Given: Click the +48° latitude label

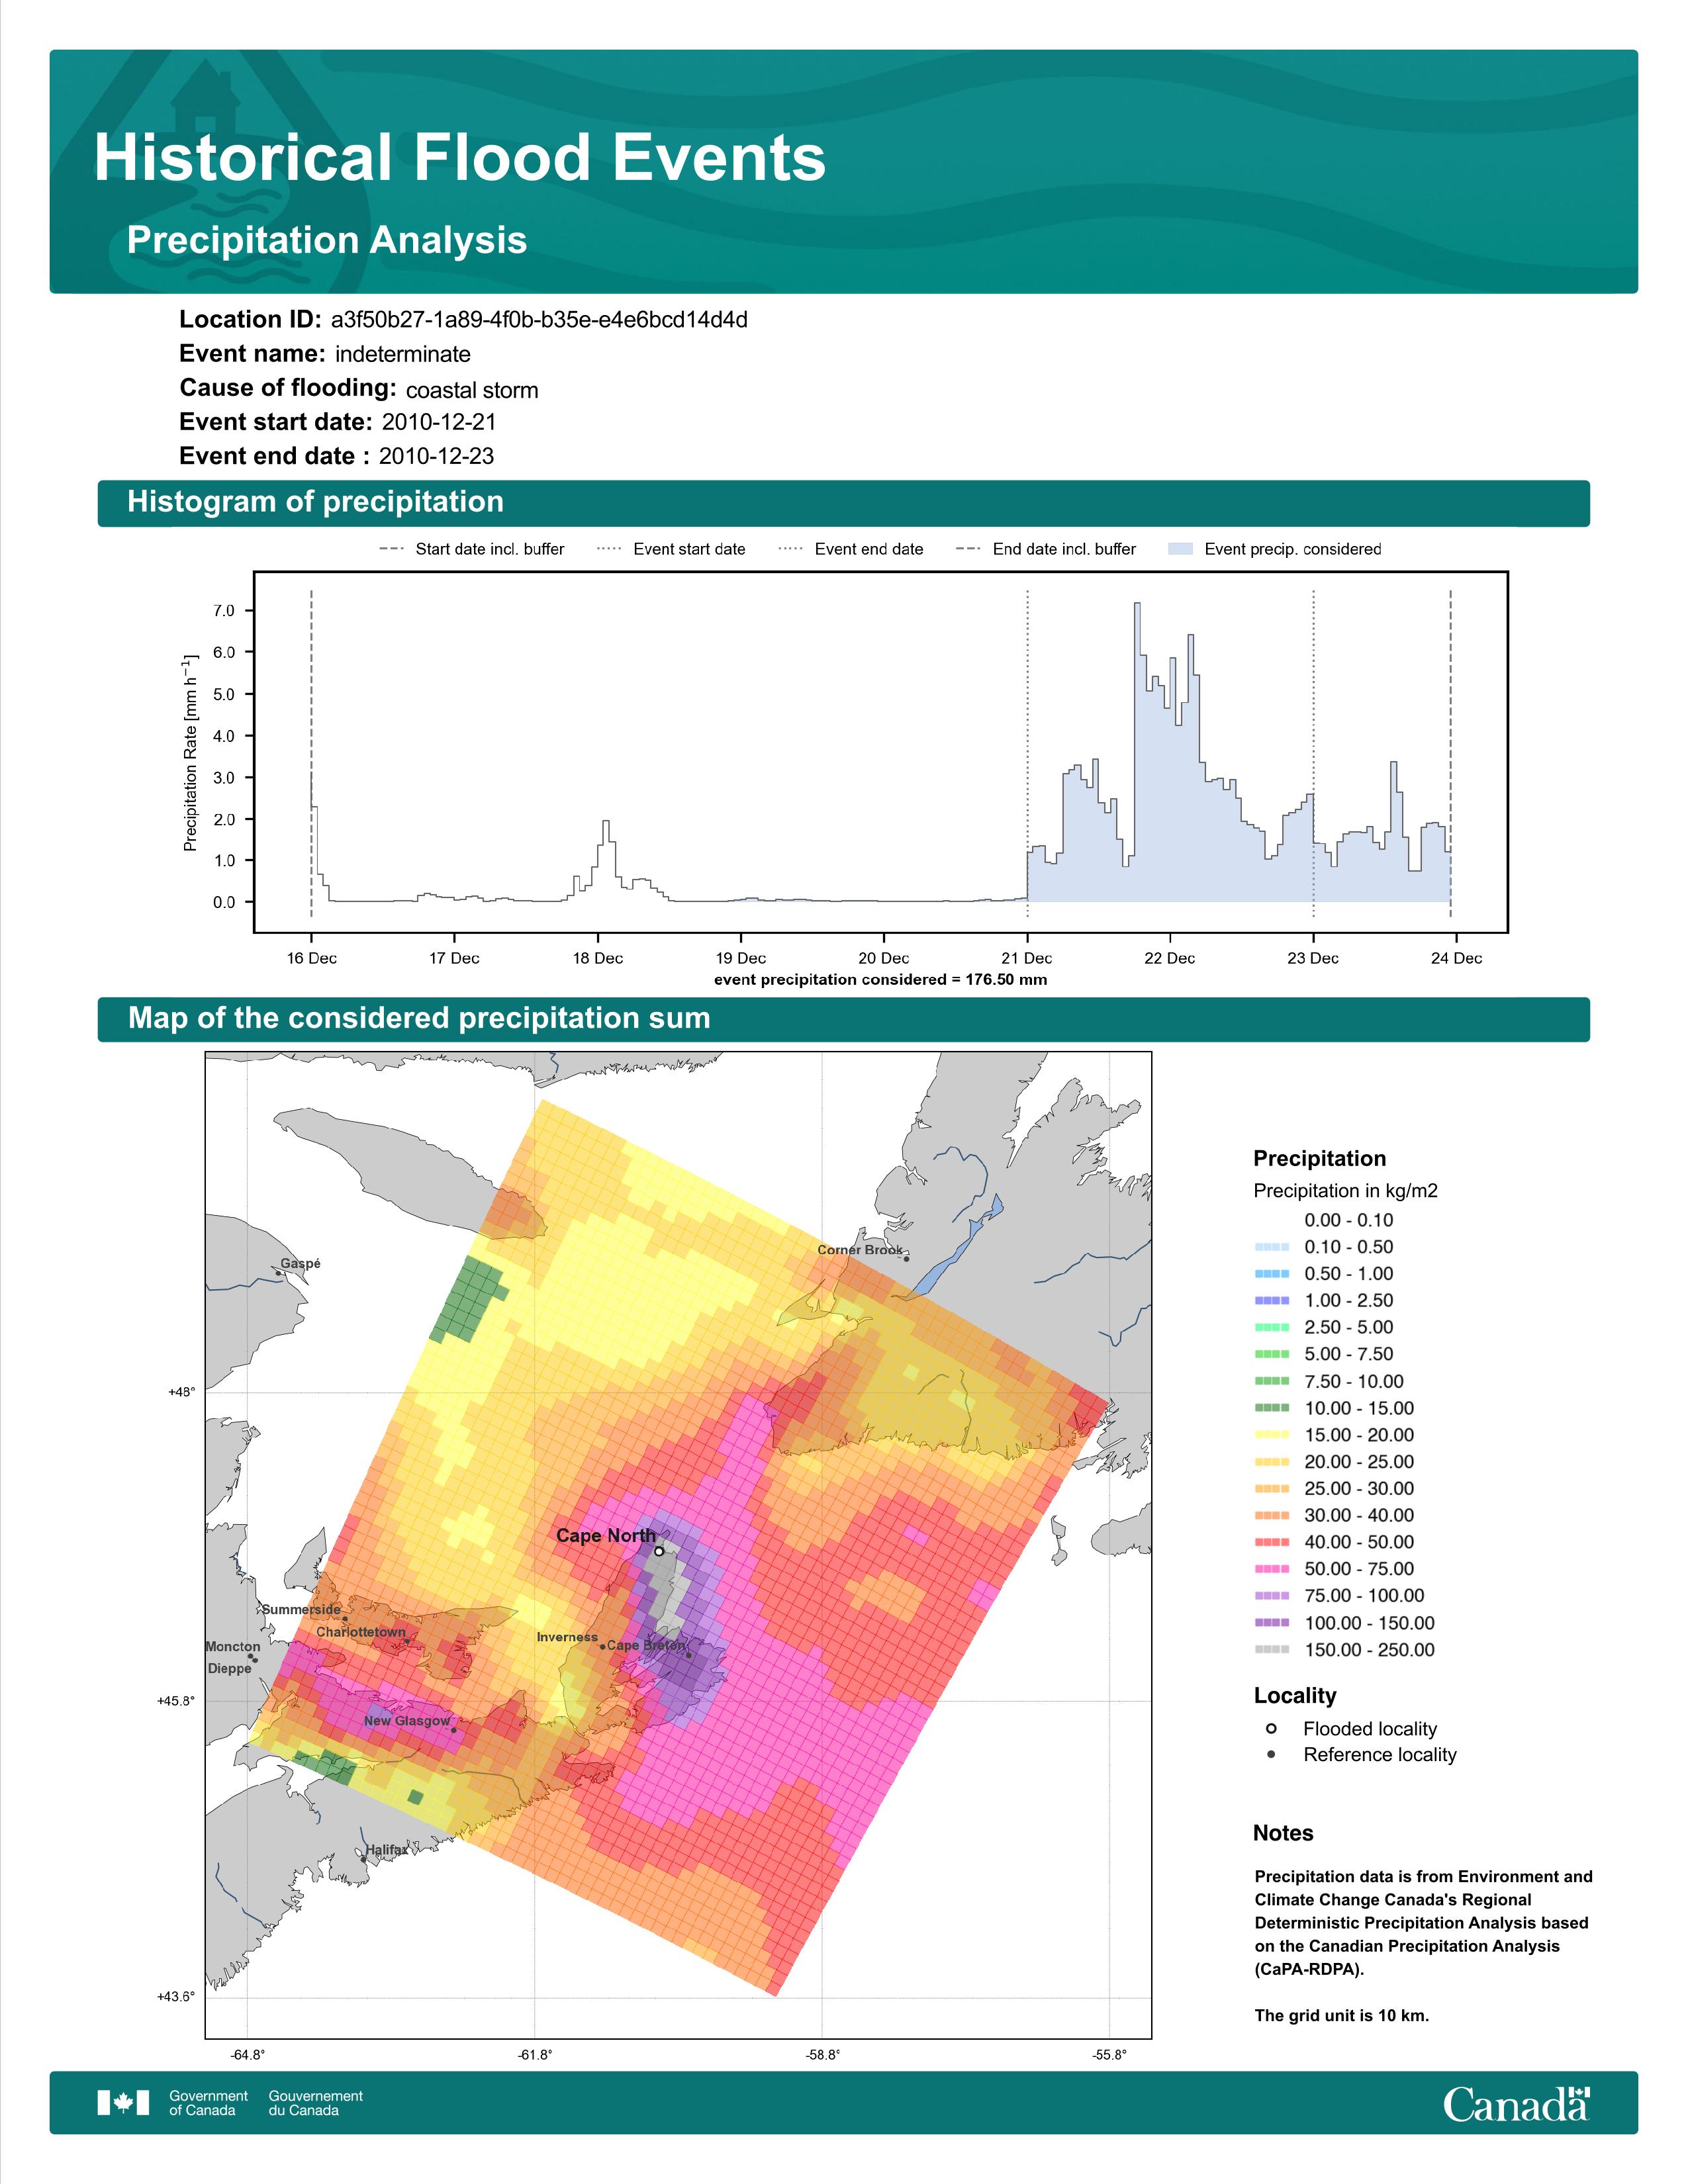Looking at the screenshot, I should (181, 1391).
